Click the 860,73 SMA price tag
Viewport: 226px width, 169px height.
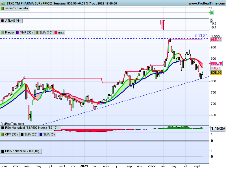[x=216, y=68]
